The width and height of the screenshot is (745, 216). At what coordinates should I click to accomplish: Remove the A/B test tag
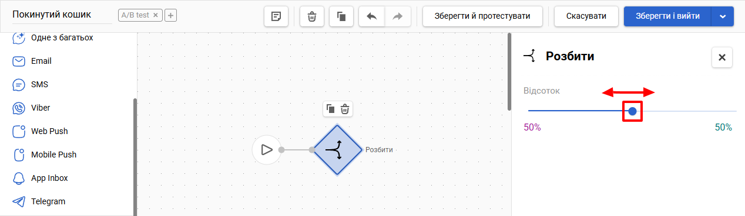point(155,15)
